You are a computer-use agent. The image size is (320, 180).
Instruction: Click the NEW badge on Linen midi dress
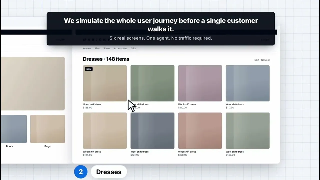[x=89, y=69]
